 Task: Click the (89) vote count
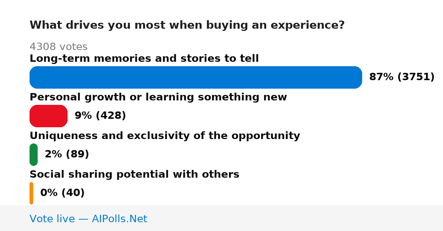click(78, 154)
